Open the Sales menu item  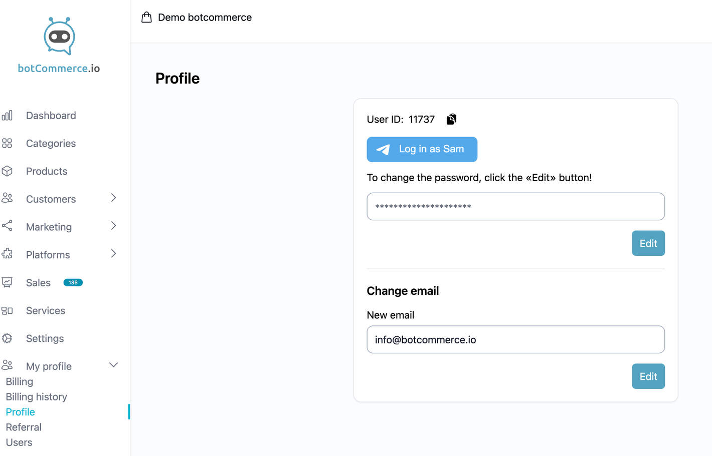point(38,283)
